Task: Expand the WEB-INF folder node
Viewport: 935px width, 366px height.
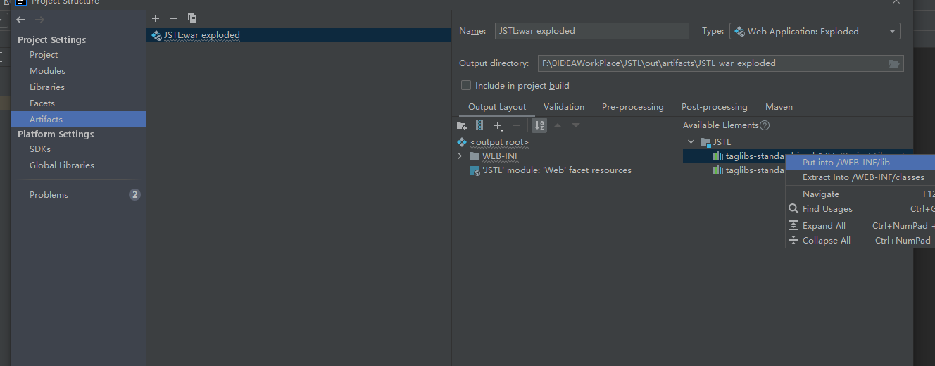Action: (x=460, y=156)
